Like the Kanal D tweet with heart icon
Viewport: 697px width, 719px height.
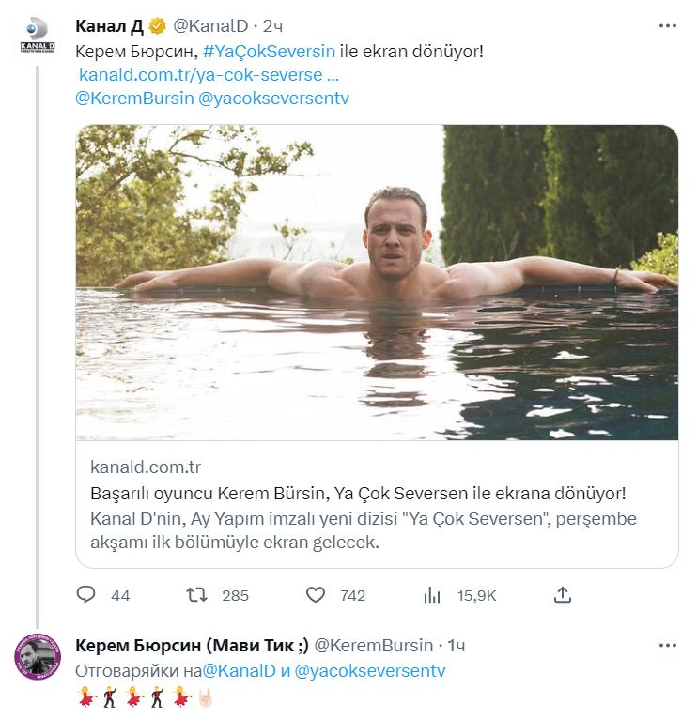click(316, 595)
